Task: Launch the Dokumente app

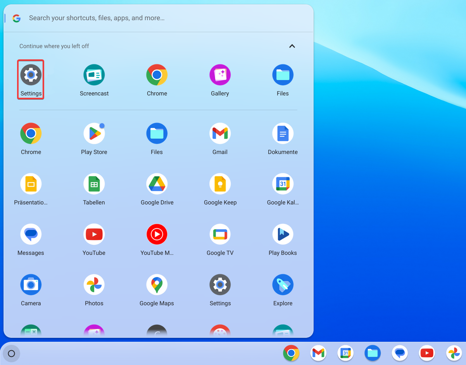Action: 283,139
